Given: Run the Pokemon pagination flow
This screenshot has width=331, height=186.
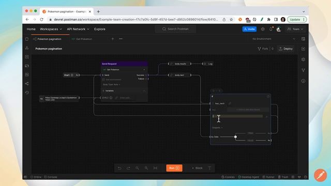Looking at the screenshot, I should (x=174, y=168).
